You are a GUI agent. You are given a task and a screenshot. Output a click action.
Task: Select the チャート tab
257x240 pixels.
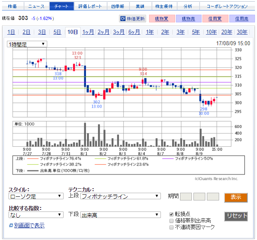[62, 6]
